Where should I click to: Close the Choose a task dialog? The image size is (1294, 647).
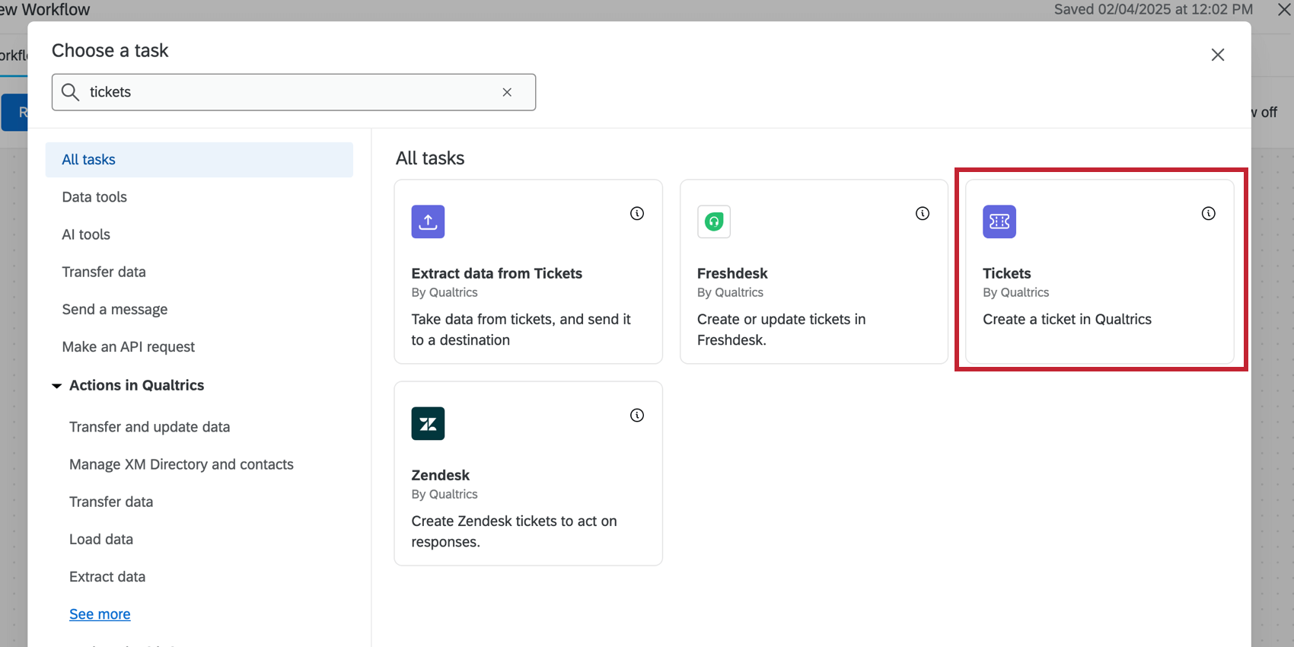(x=1217, y=55)
